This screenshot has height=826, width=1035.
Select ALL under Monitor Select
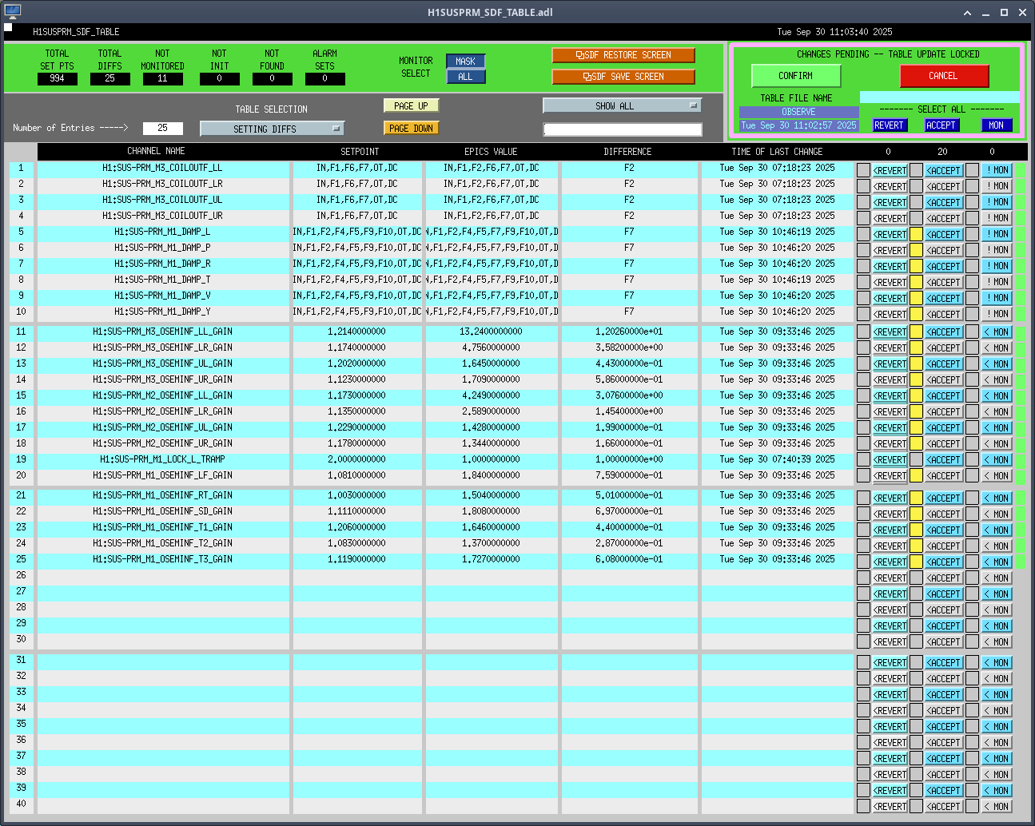coord(465,77)
